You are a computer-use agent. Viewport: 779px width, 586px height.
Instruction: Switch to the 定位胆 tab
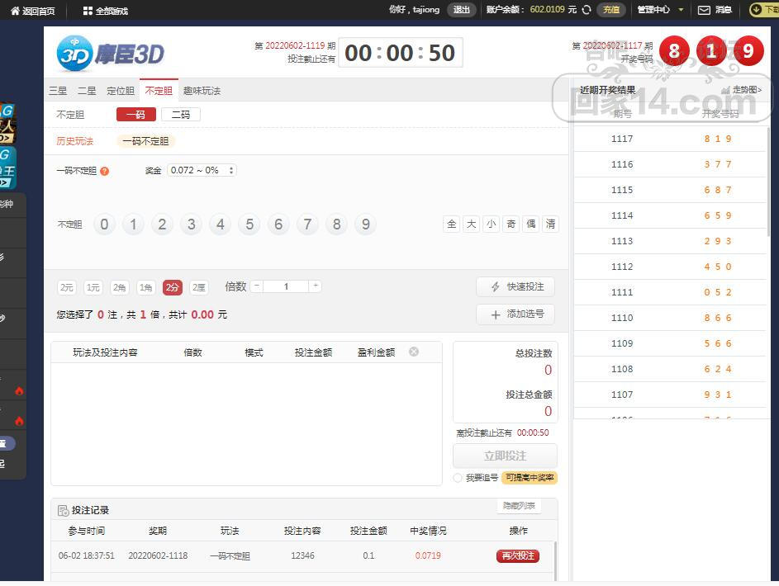pyautogui.click(x=121, y=91)
